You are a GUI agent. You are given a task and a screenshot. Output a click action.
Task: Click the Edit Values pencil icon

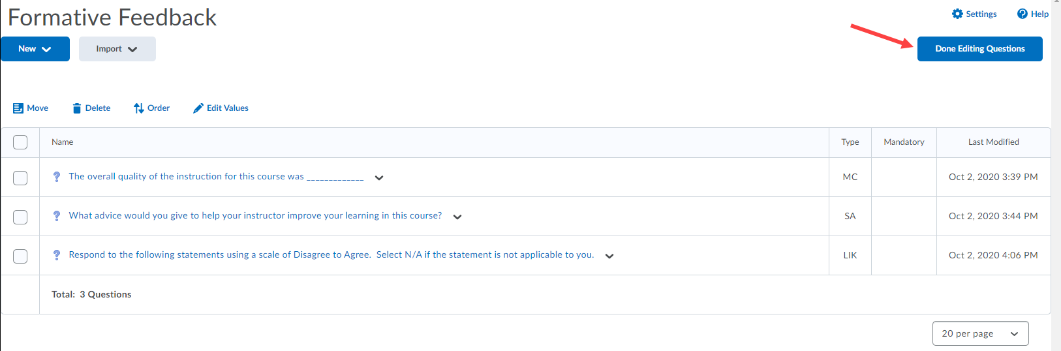coord(198,108)
